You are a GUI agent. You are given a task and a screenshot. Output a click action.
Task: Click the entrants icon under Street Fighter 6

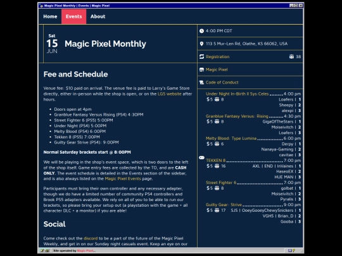coord(217,188)
